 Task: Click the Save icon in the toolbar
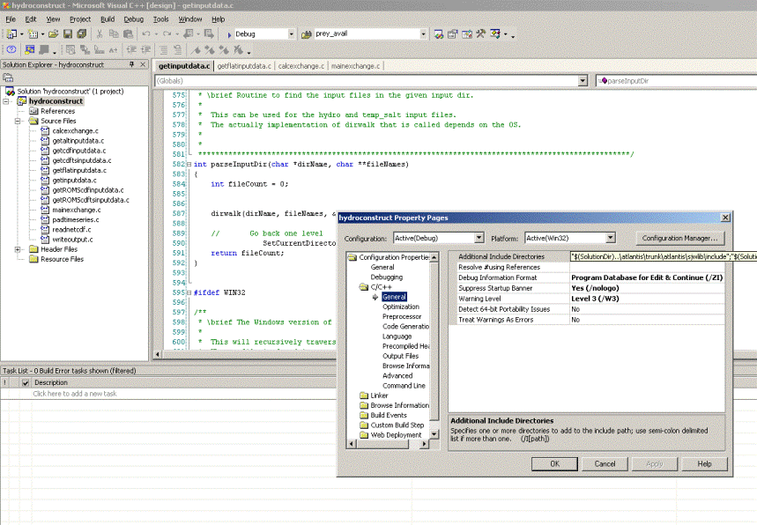pyautogui.click(x=67, y=33)
